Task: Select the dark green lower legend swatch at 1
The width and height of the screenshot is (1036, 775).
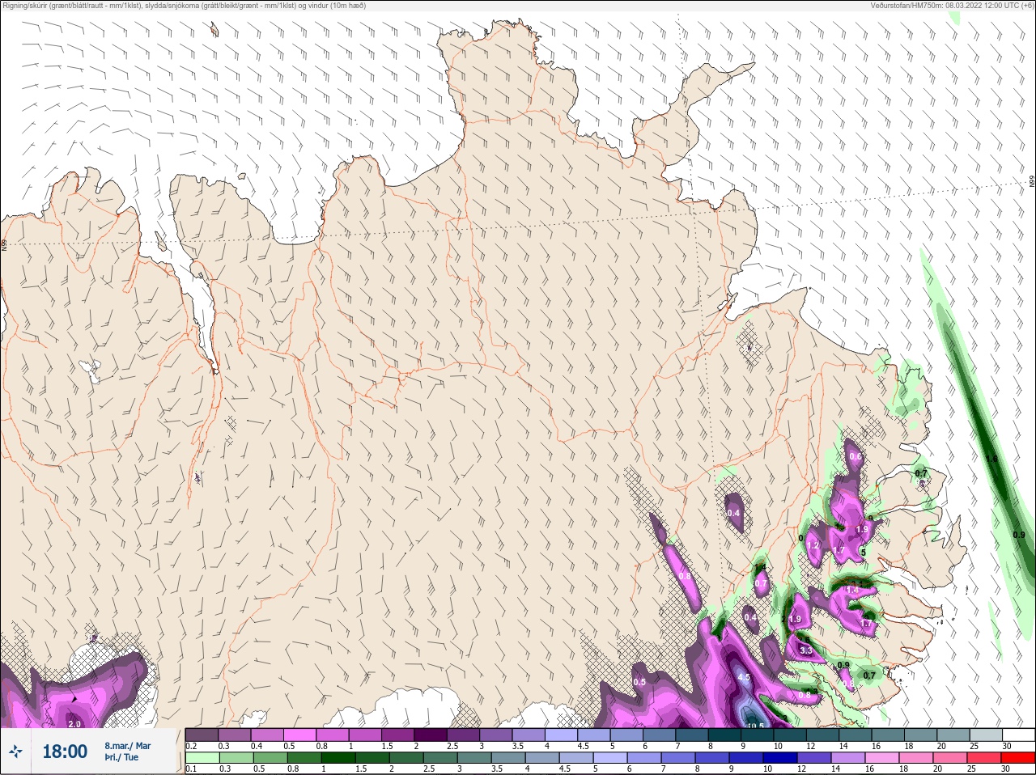Action: click(338, 758)
